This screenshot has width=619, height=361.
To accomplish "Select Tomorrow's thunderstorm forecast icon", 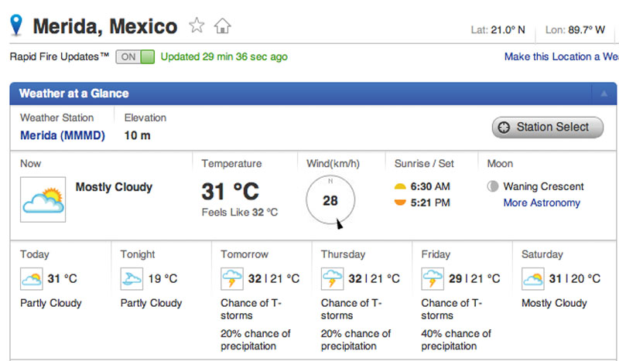I will coord(231,278).
